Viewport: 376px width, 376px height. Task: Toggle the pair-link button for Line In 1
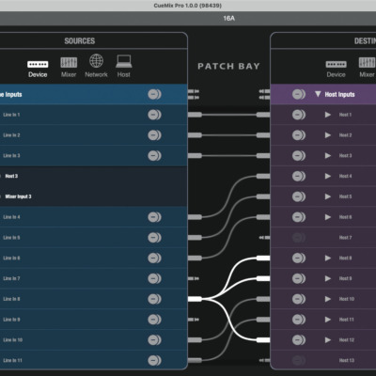click(154, 115)
